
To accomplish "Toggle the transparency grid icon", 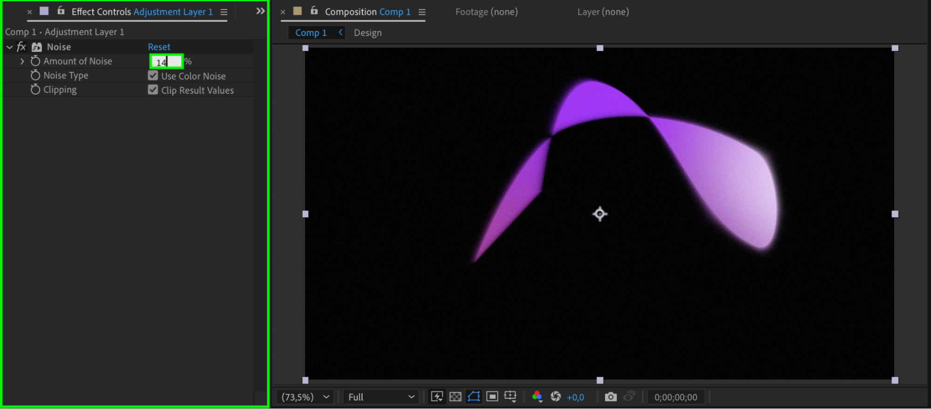I will pyautogui.click(x=455, y=396).
